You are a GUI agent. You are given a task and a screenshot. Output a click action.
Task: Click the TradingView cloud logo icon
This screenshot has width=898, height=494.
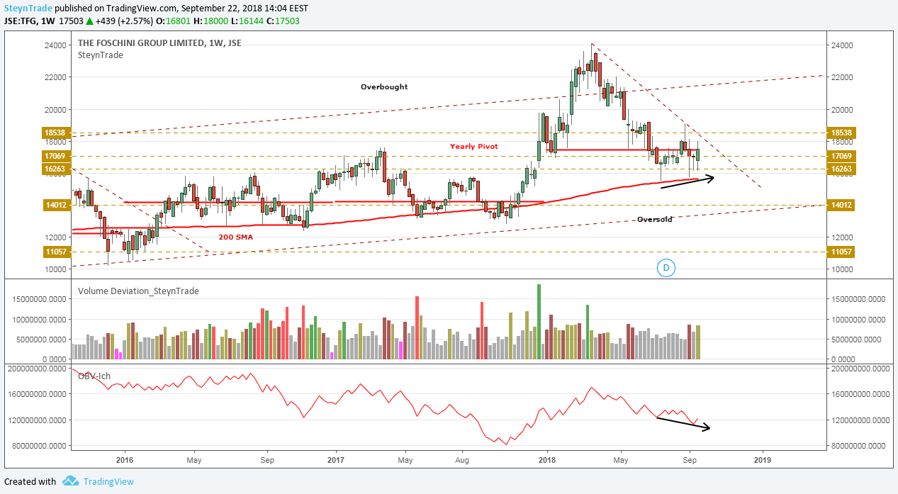pos(70,481)
